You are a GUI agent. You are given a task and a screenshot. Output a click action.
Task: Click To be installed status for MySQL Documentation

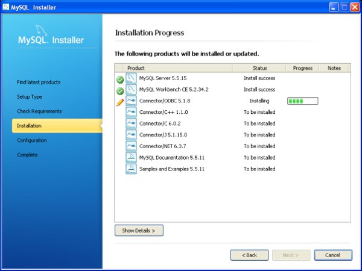pyautogui.click(x=259, y=158)
